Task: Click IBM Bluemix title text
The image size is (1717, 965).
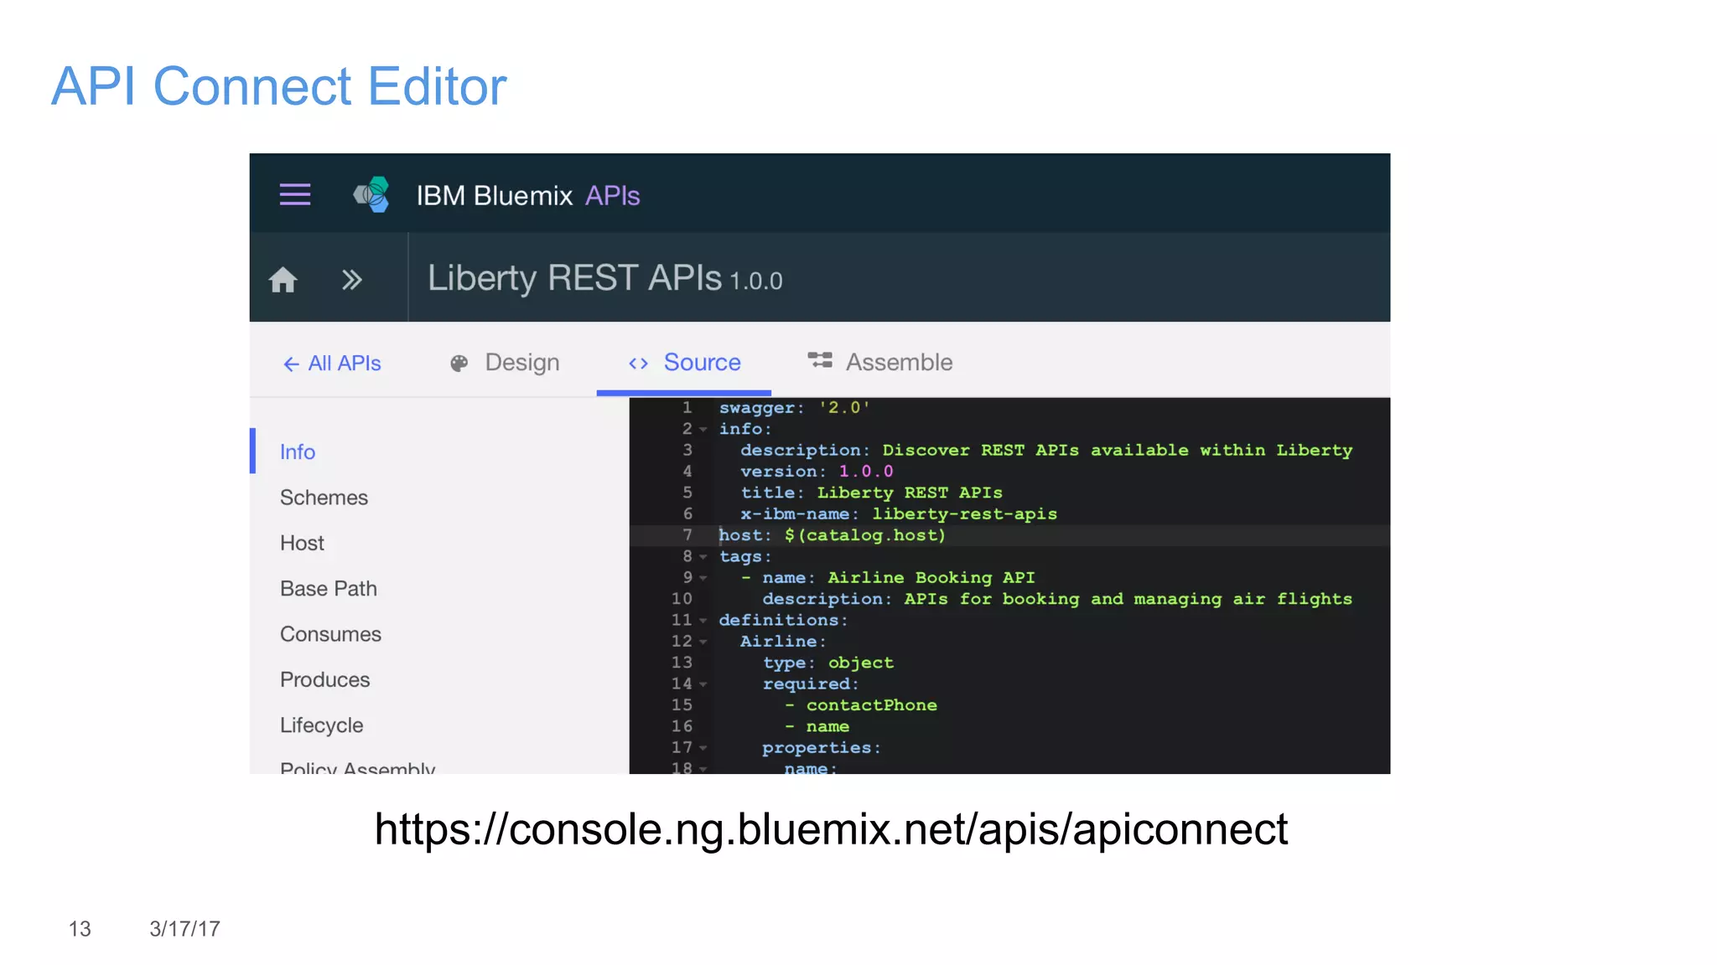Action: point(495,195)
